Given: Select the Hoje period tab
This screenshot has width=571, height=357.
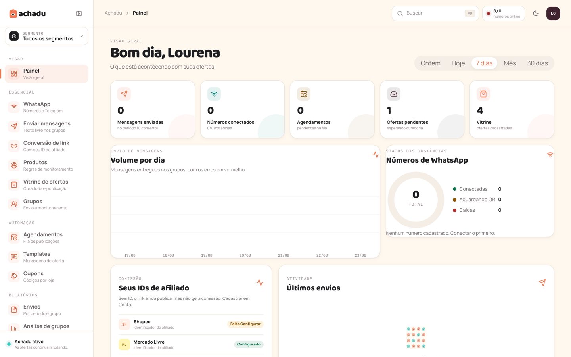Looking at the screenshot, I should pos(458,63).
